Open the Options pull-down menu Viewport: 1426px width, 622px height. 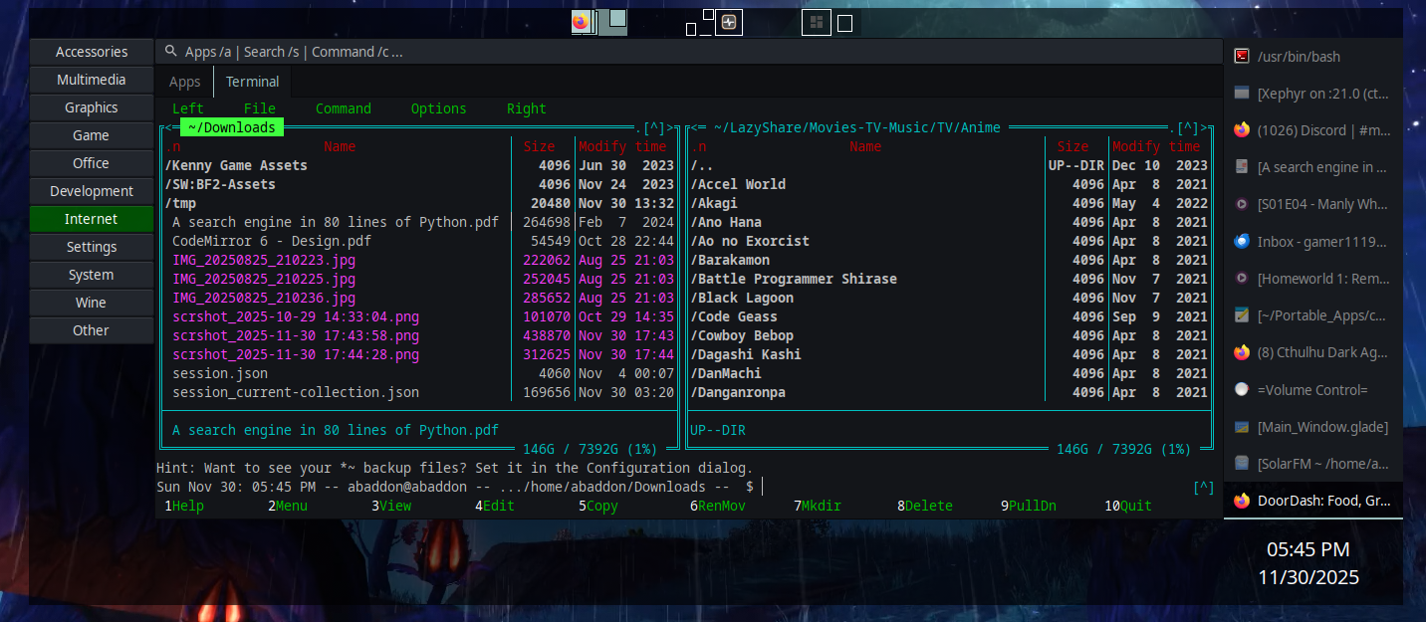(x=438, y=108)
